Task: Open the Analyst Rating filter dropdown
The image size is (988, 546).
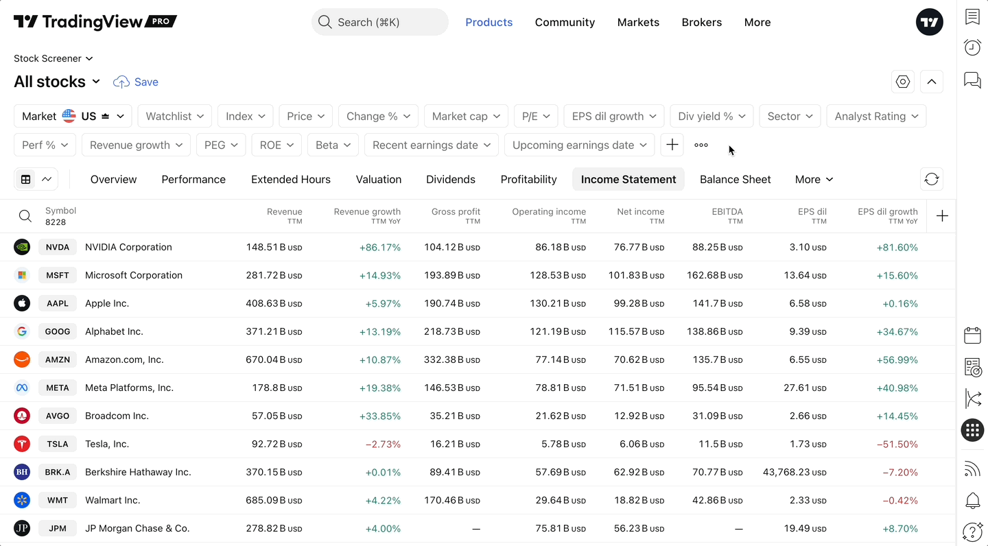Action: [877, 116]
